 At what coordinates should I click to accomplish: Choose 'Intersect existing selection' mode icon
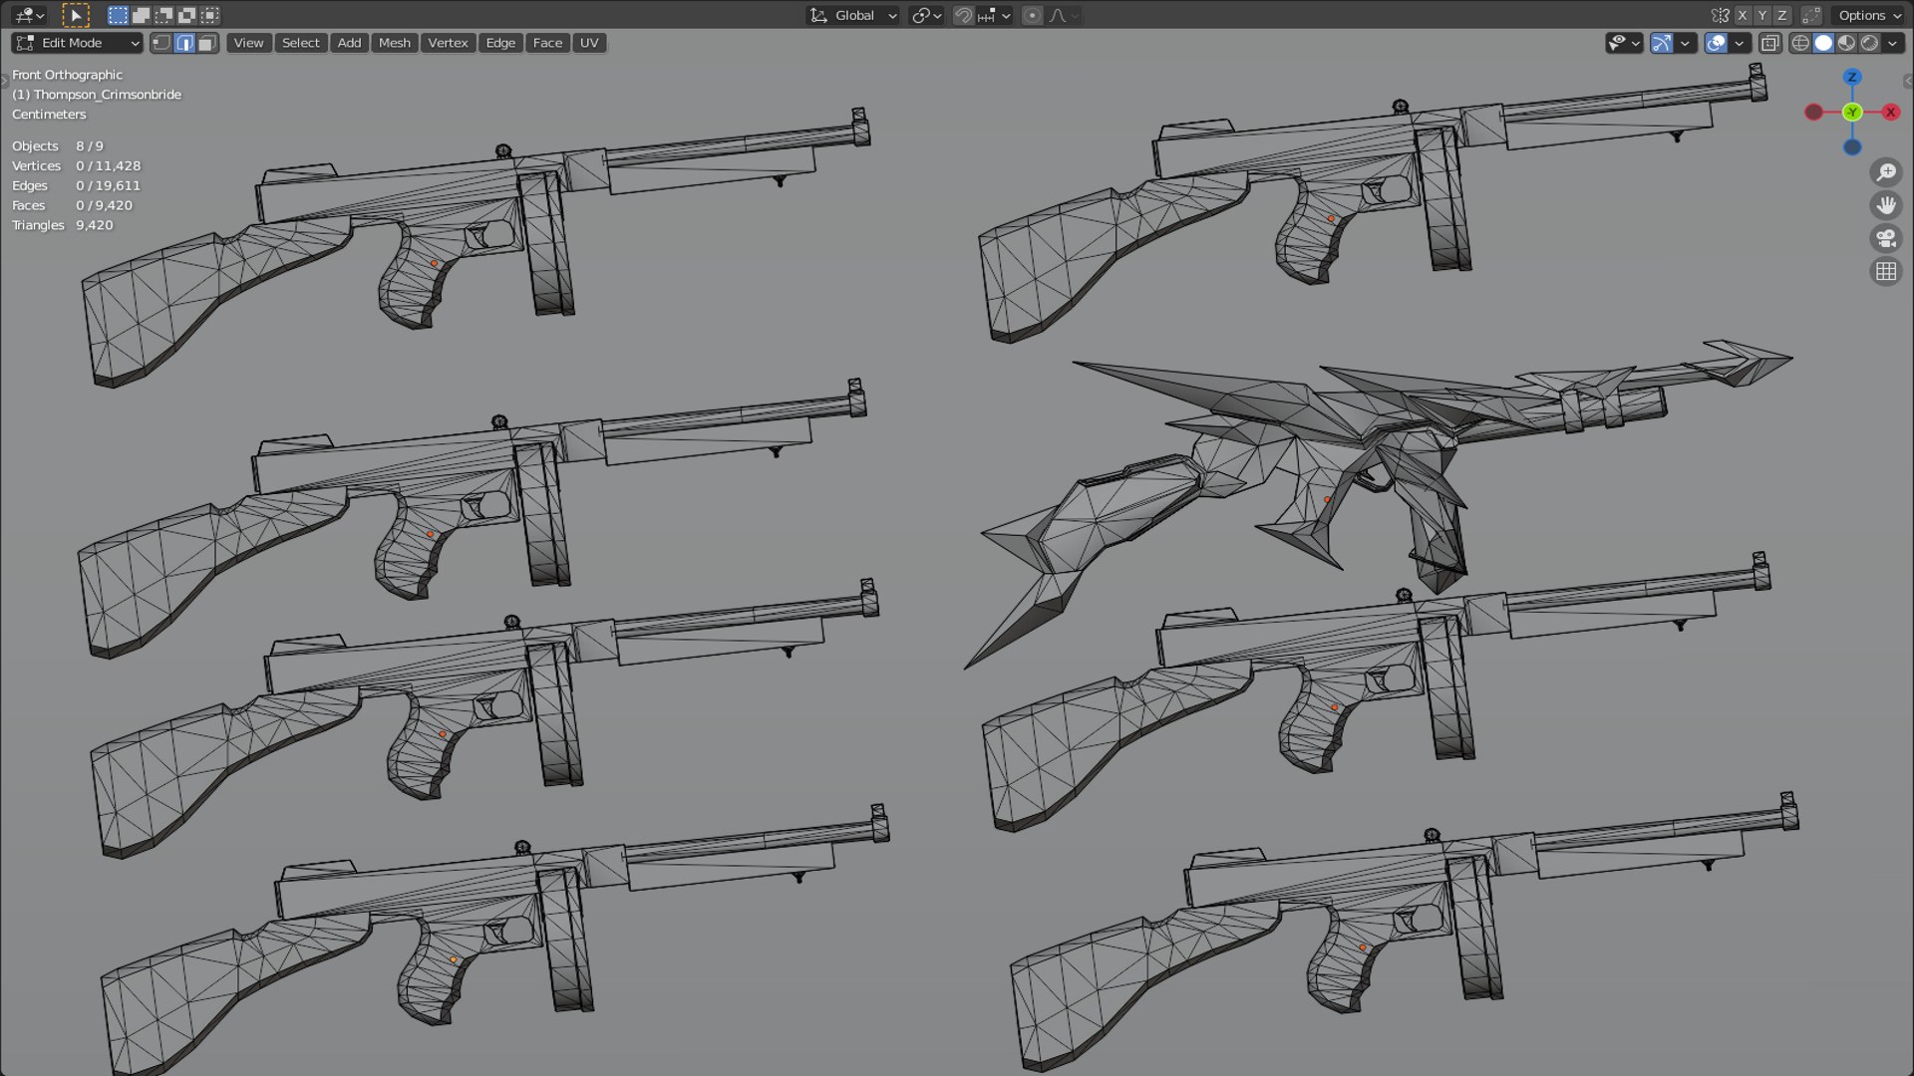(209, 15)
